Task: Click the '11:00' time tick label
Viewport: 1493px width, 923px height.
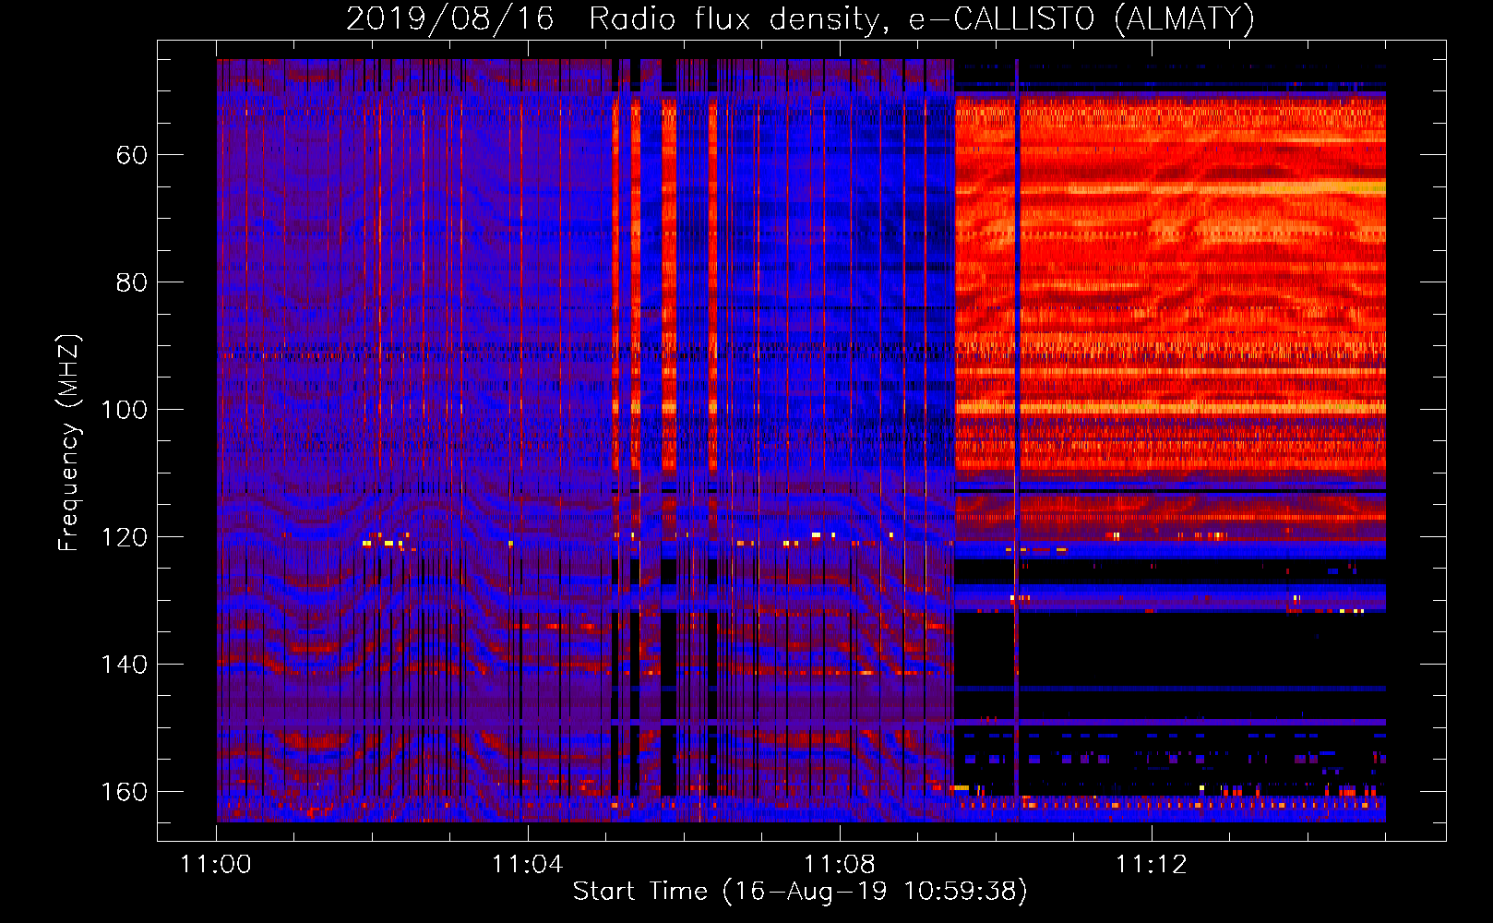Action: click(x=216, y=865)
